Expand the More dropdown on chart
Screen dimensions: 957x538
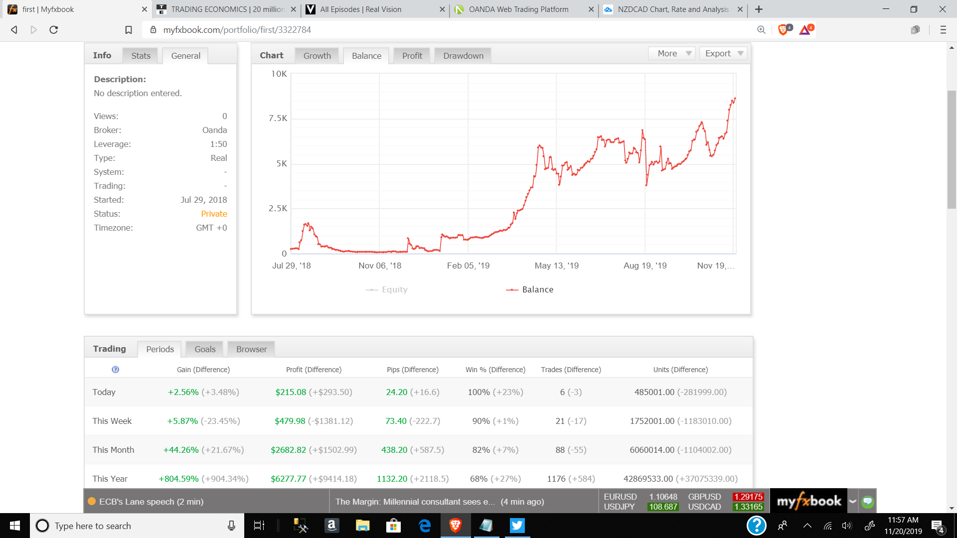[x=671, y=53]
